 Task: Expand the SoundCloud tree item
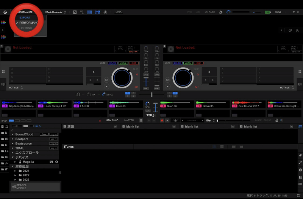pyautogui.click(x=12, y=134)
